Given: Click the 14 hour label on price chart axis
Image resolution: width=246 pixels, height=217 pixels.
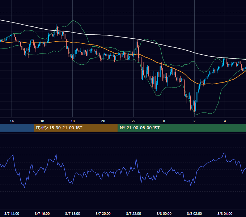Looking at the screenshot, I should 12,121.
